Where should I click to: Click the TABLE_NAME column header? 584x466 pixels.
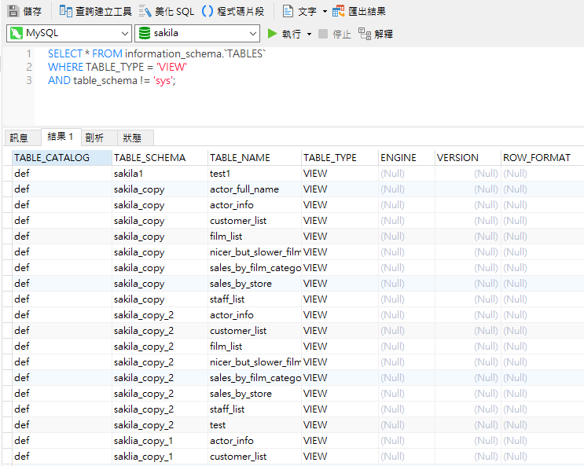click(x=240, y=157)
